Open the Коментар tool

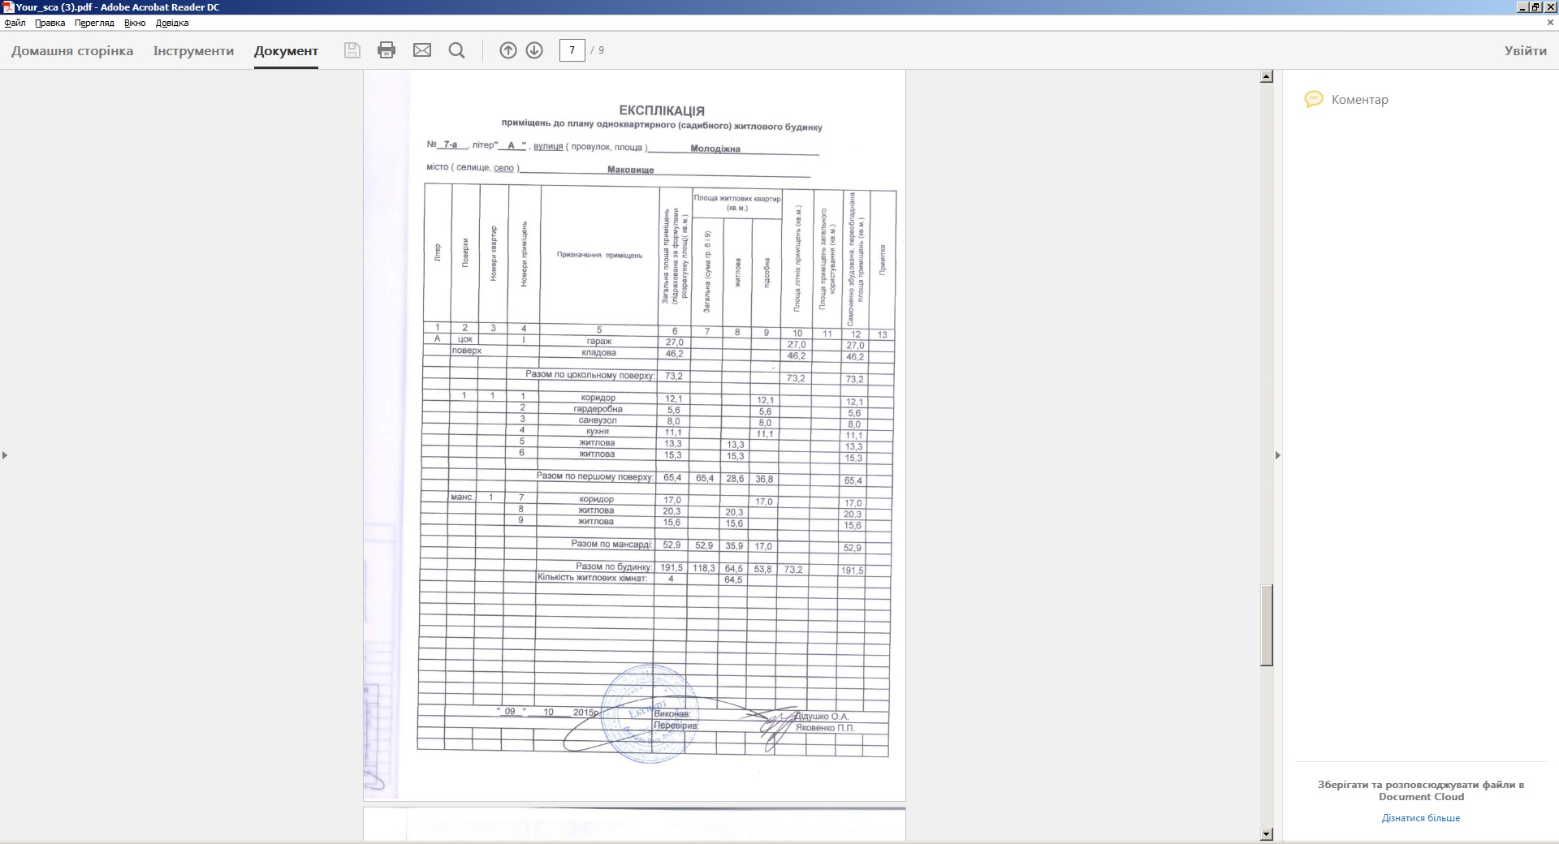(1359, 99)
